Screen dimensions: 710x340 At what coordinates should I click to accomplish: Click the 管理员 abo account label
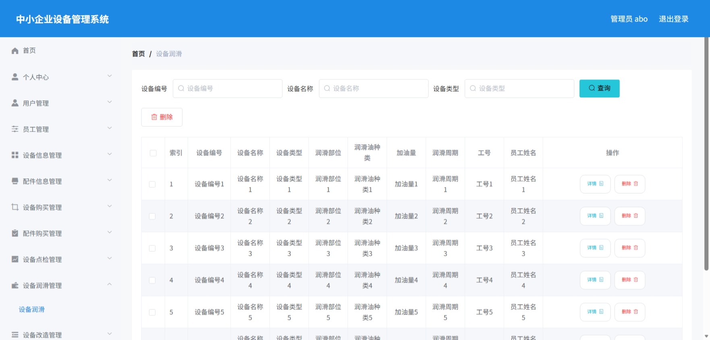click(629, 19)
